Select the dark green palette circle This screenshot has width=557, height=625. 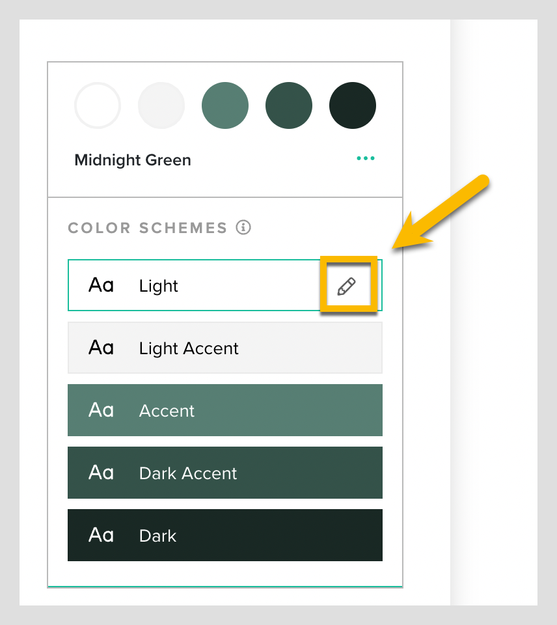(x=289, y=105)
